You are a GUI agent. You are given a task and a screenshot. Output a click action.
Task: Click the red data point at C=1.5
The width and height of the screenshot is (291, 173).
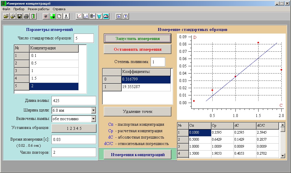(x=258, y=43)
